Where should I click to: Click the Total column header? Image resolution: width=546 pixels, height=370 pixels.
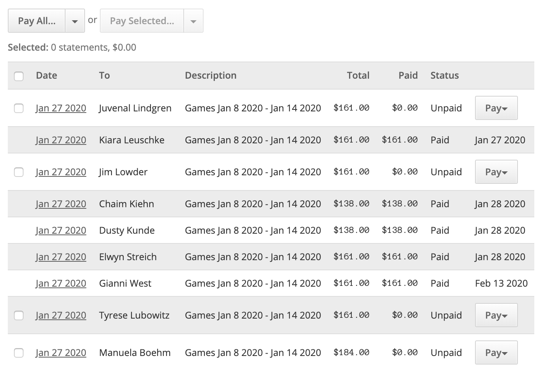358,75
